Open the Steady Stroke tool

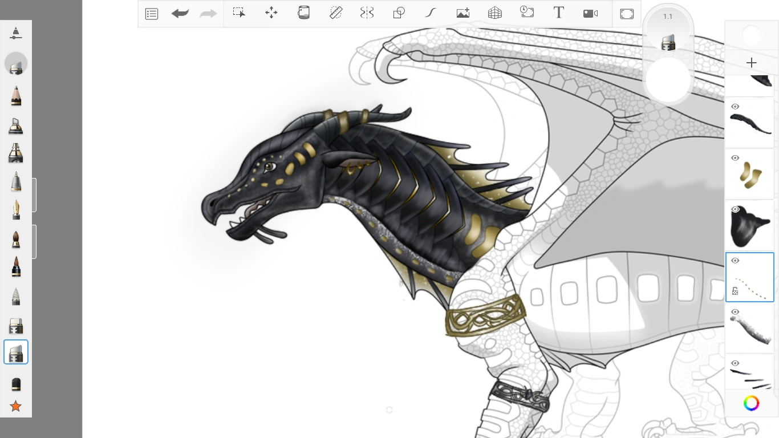click(x=430, y=13)
